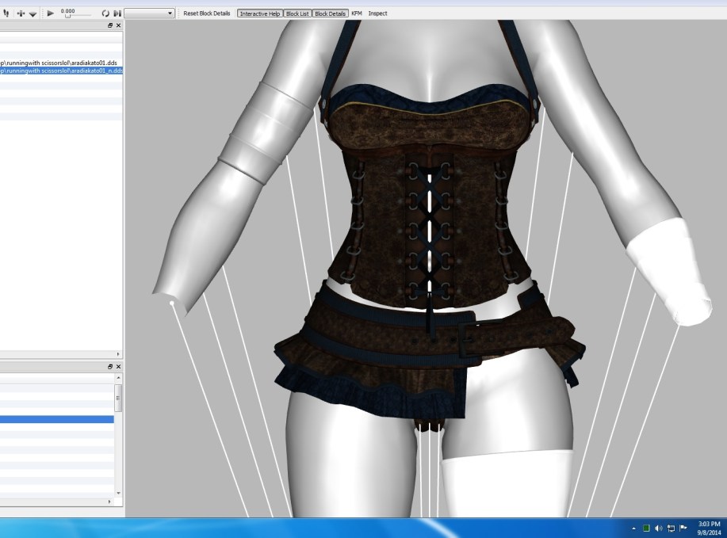The width and height of the screenshot is (727, 538).
Task: Toggle the Block List panel
Action: pos(297,13)
